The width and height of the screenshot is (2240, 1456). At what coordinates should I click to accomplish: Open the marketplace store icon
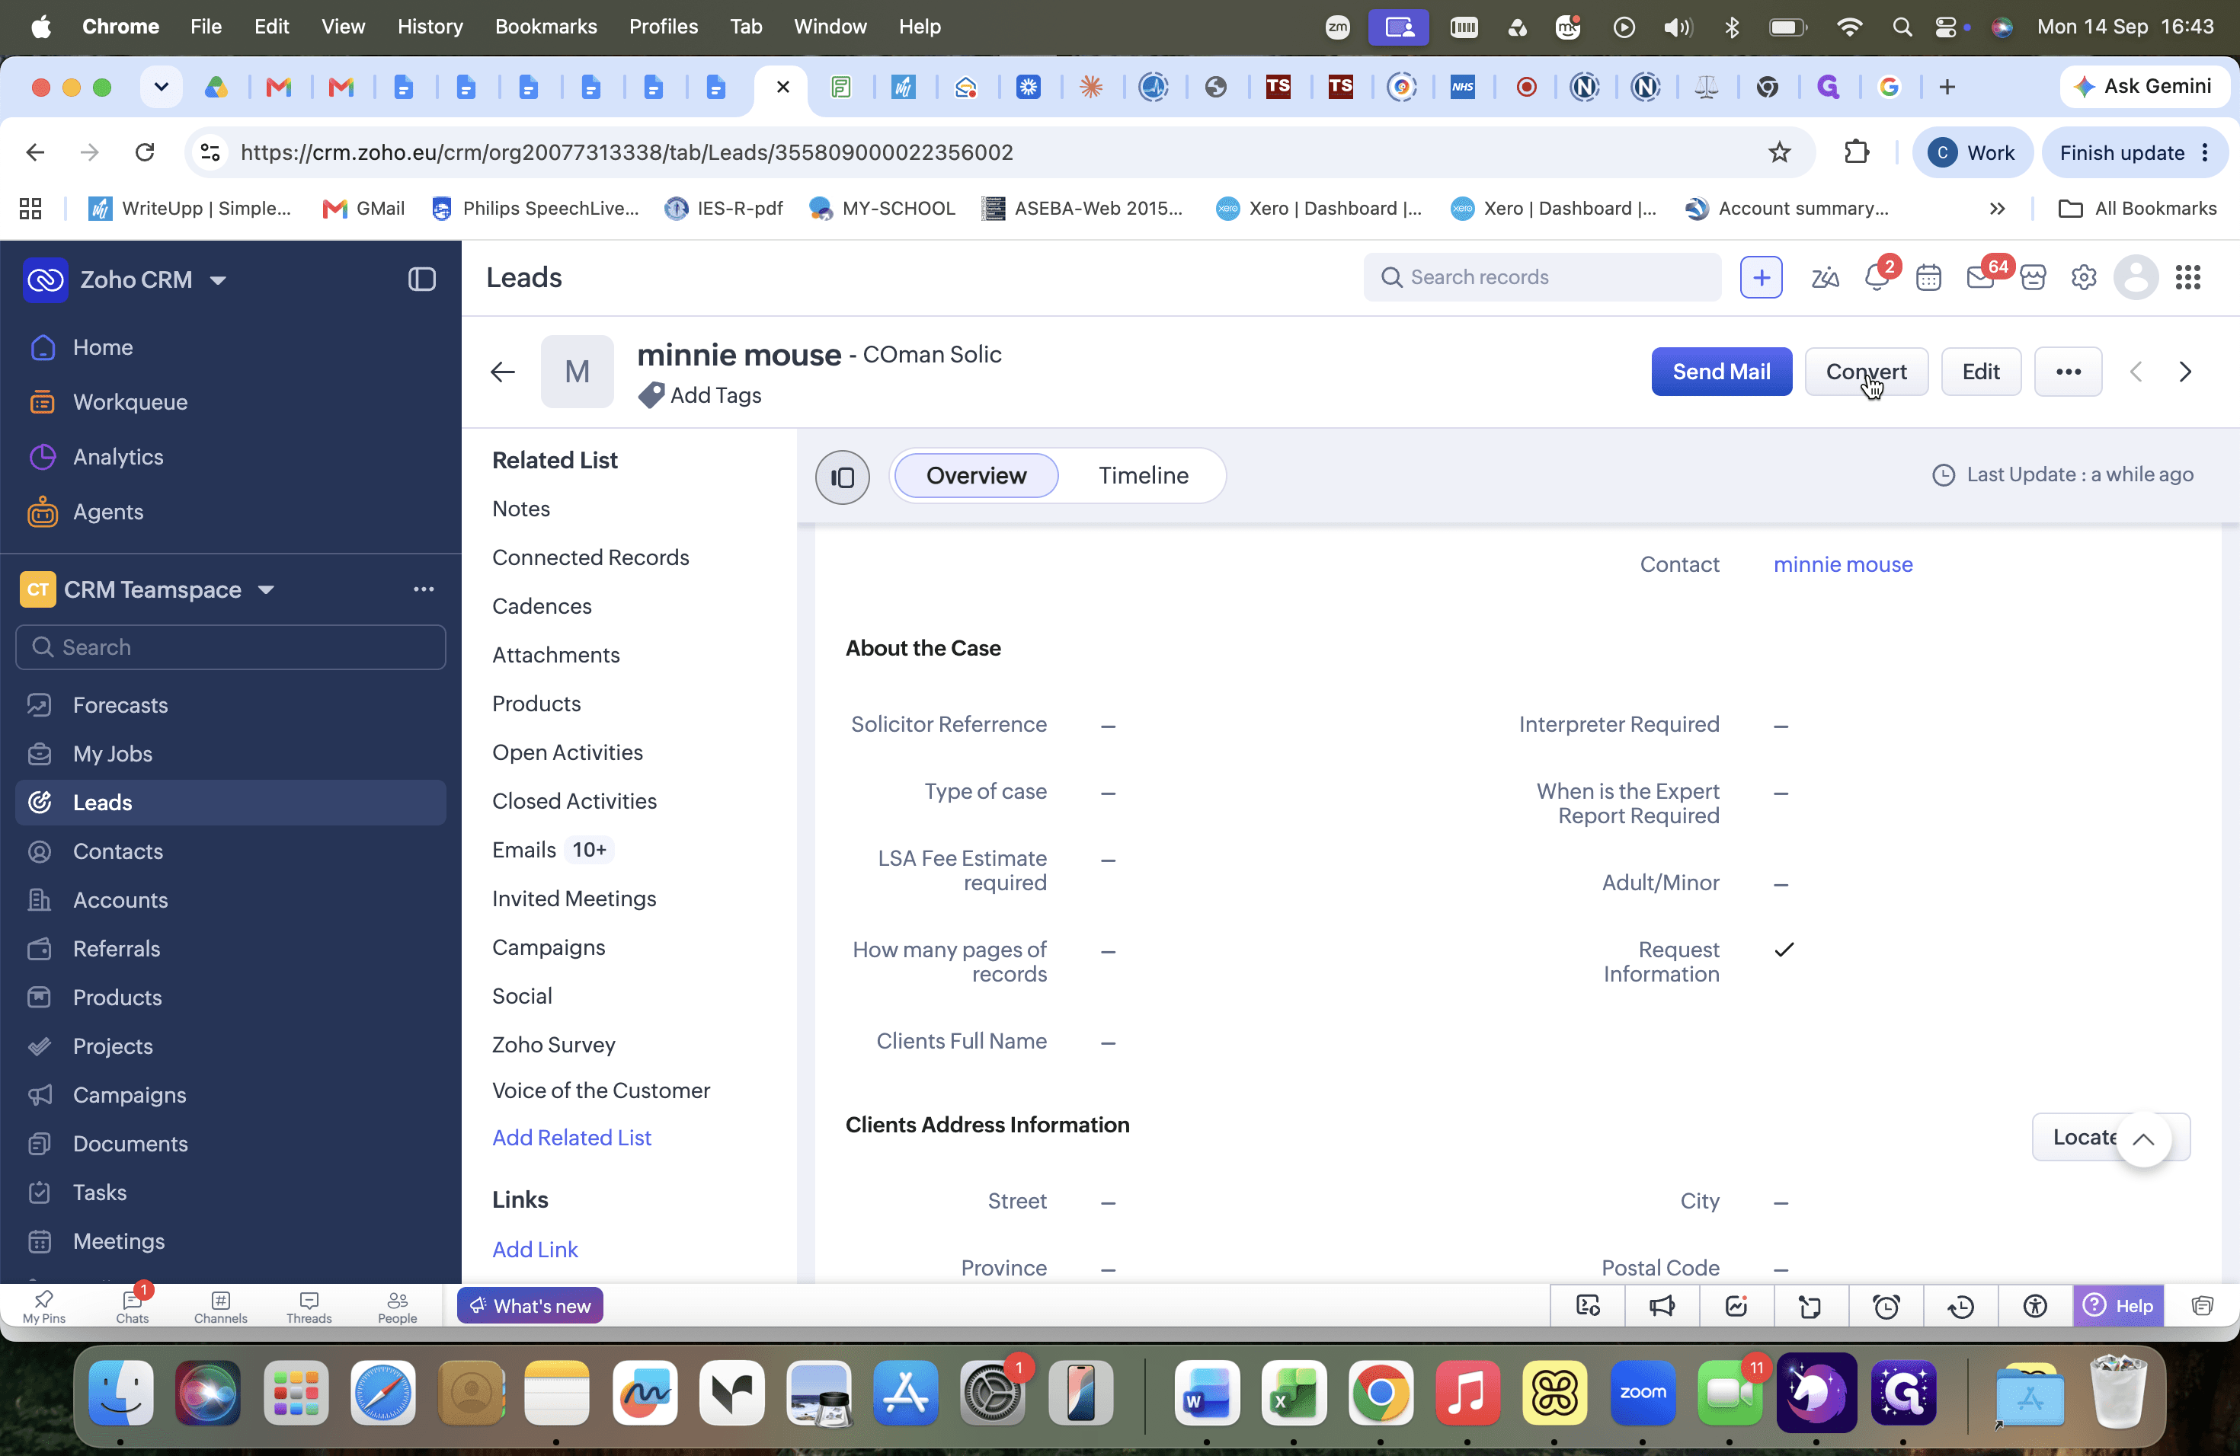2033,277
